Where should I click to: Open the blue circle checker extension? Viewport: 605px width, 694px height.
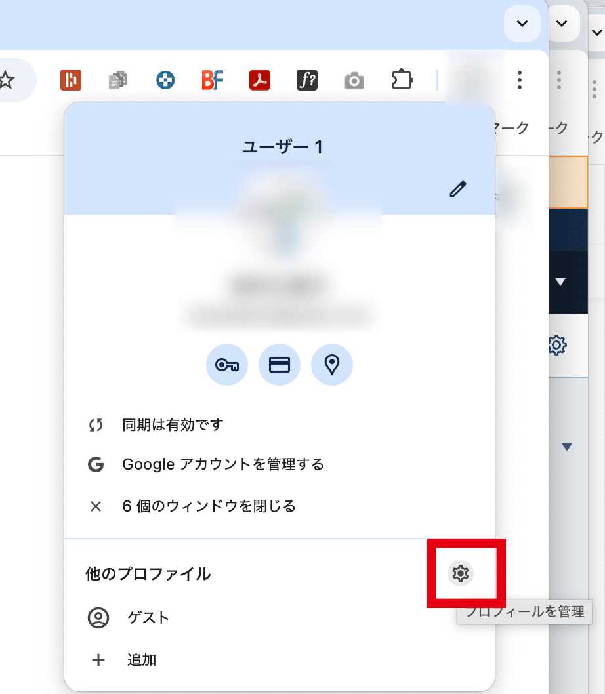(x=165, y=80)
